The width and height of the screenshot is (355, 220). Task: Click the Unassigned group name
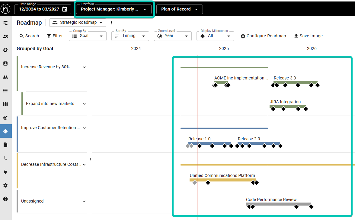coord(32,201)
